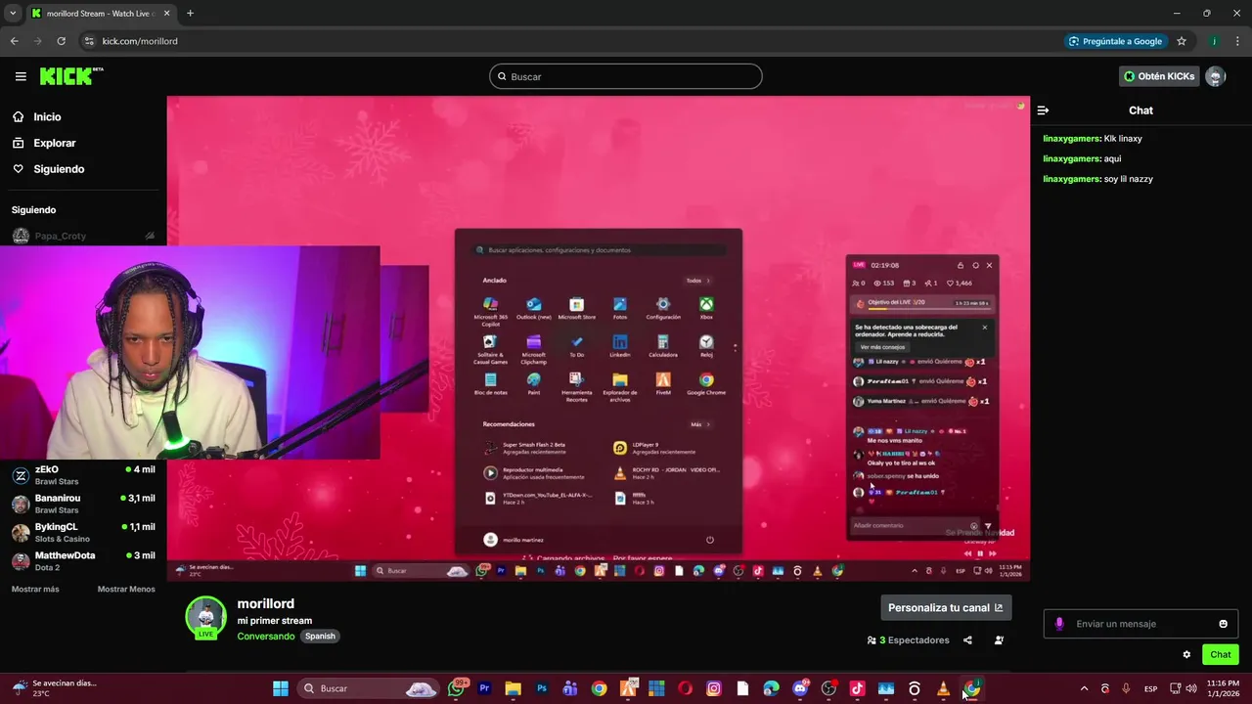The width and height of the screenshot is (1252, 704).
Task: Open Instagram from the taskbar
Action: (x=714, y=688)
